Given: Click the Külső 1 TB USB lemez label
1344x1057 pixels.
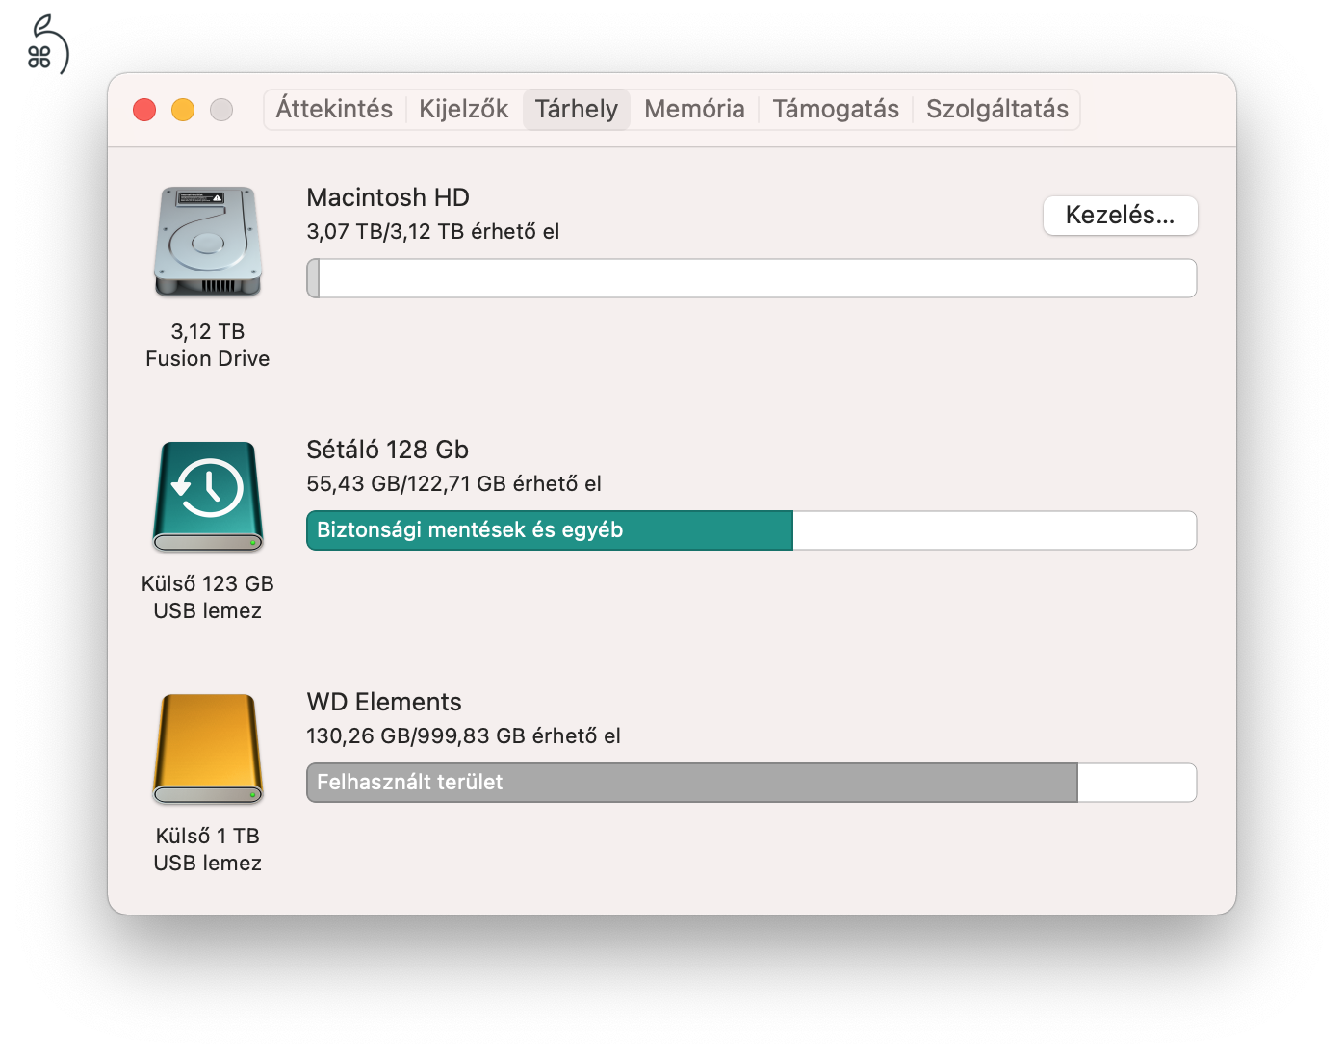Looking at the screenshot, I should coord(208,849).
